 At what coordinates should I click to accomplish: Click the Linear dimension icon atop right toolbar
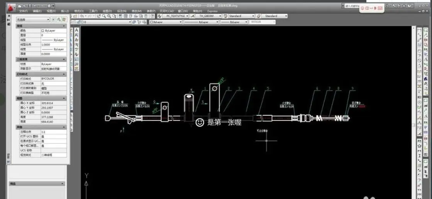419,30
